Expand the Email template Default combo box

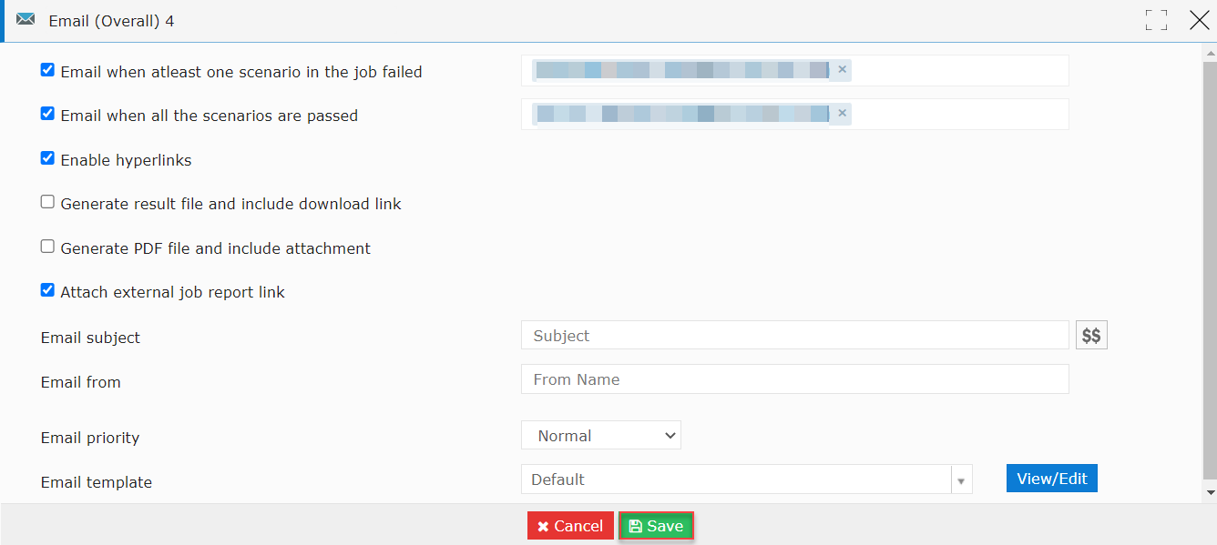[x=747, y=479]
